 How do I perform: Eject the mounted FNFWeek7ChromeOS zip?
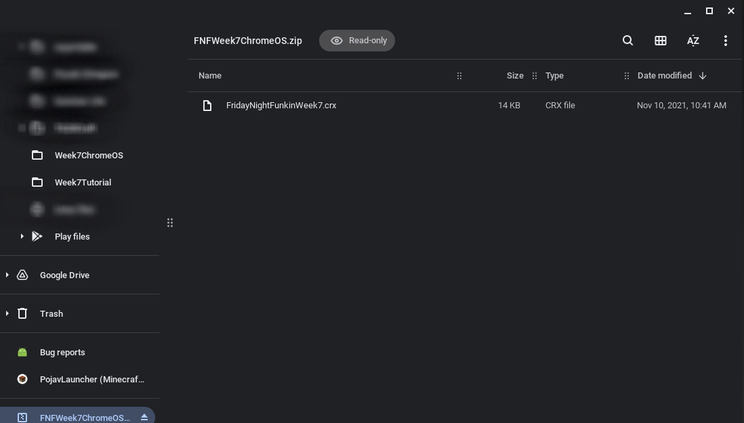click(144, 418)
